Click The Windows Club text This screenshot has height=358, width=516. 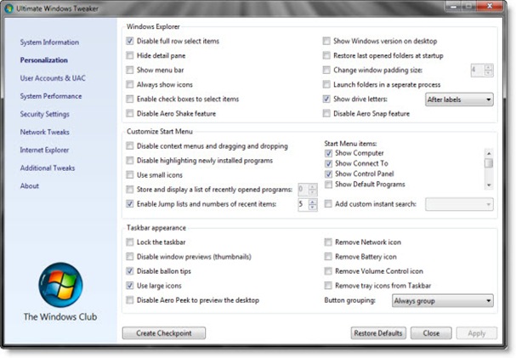click(60, 317)
